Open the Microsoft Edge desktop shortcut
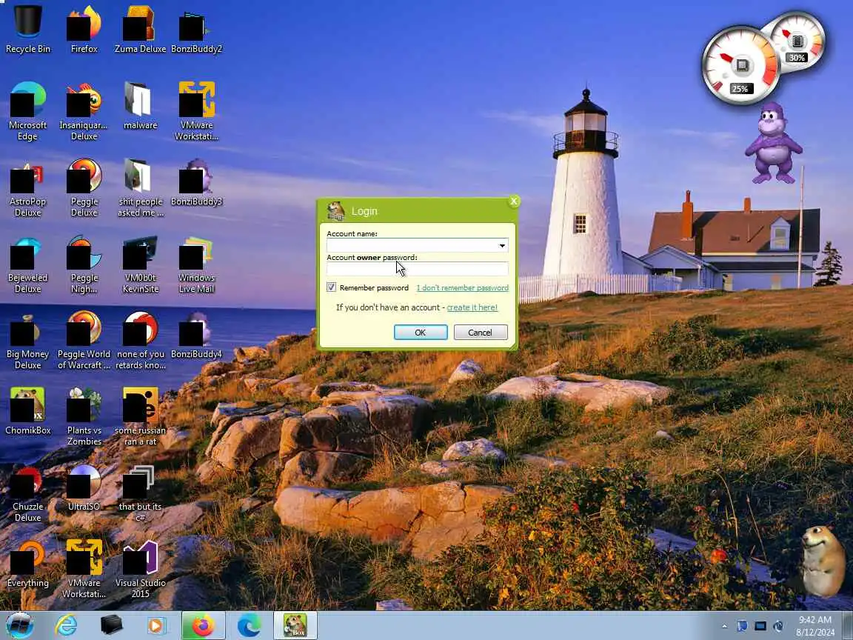The height and width of the screenshot is (640, 853). (x=27, y=111)
